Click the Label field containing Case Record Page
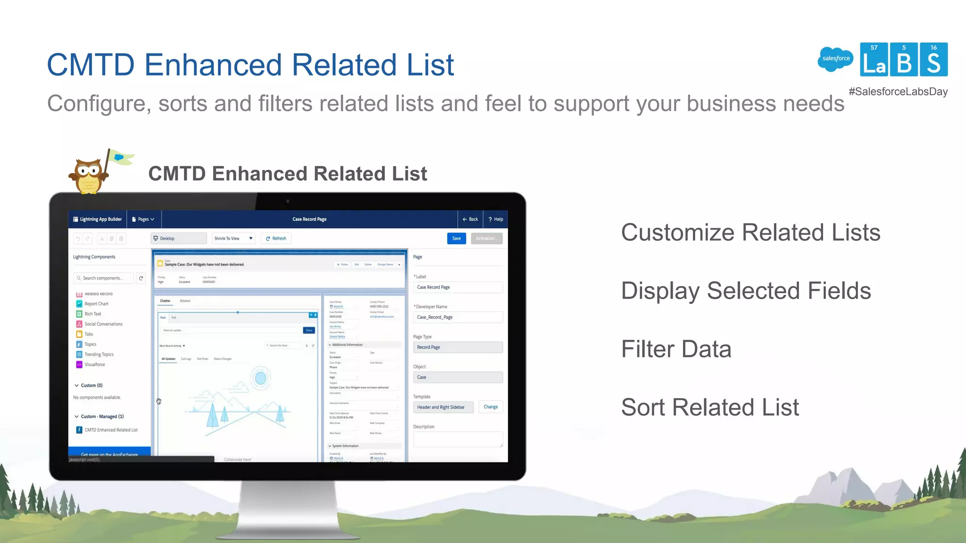Image resolution: width=966 pixels, height=543 pixels. pos(458,287)
